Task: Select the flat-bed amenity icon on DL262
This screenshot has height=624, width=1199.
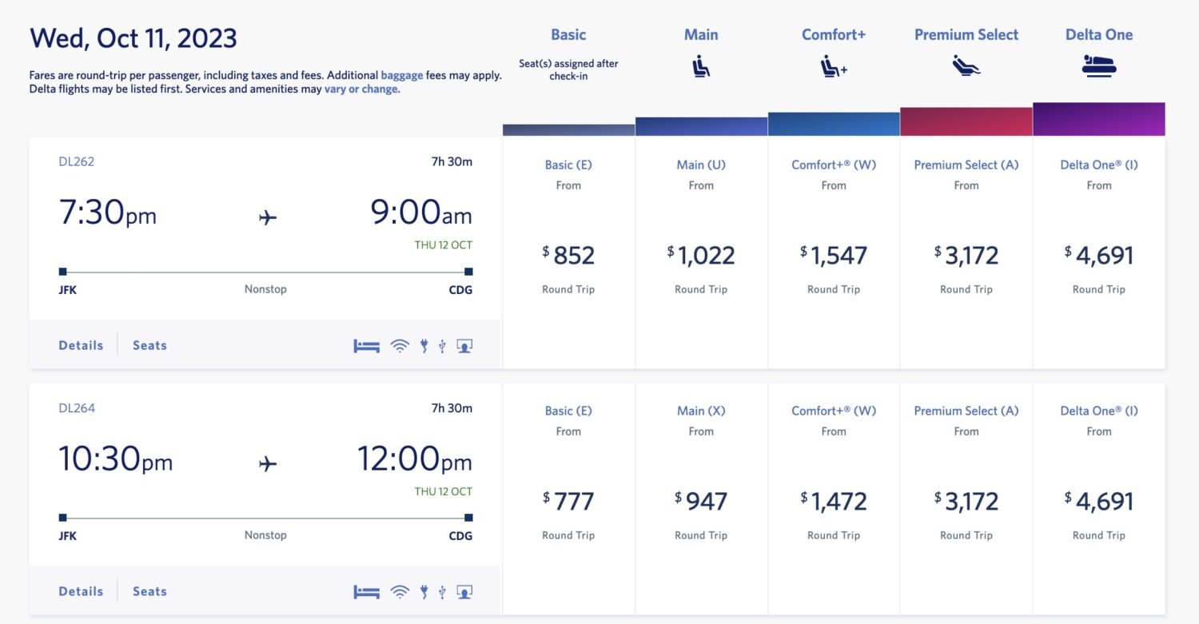Action: click(x=366, y=344)
